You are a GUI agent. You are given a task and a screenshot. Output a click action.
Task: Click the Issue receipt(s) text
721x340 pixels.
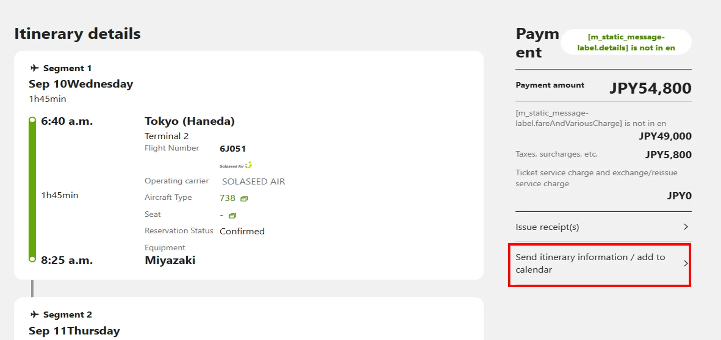click(x=547, y=227)
